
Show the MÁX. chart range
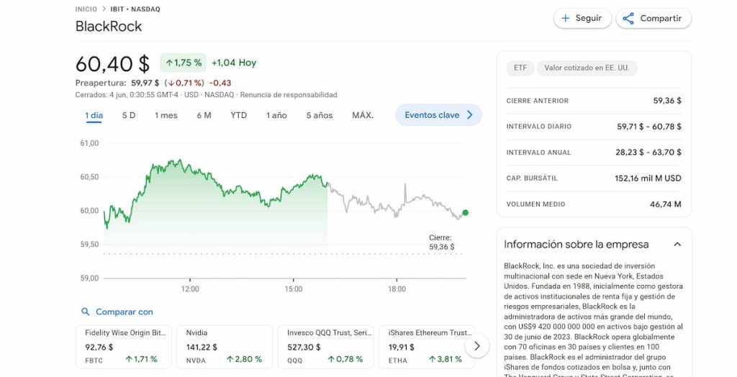click(x=363, y=115)
